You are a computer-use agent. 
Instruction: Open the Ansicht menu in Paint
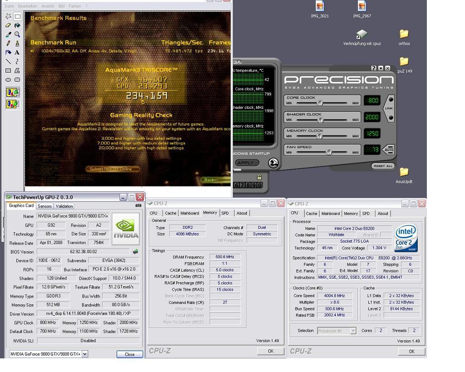point(48,6)
